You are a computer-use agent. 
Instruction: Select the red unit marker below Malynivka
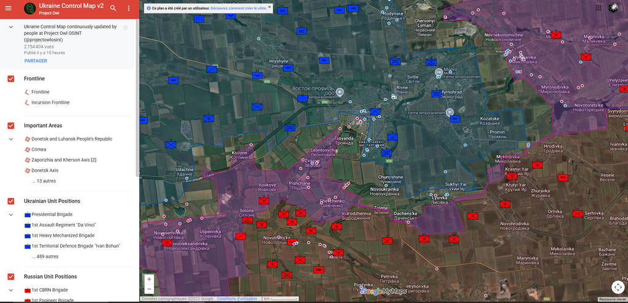586,57
